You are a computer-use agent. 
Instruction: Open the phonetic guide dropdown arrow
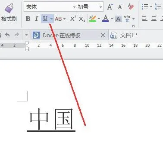click(x=133, y=19)
